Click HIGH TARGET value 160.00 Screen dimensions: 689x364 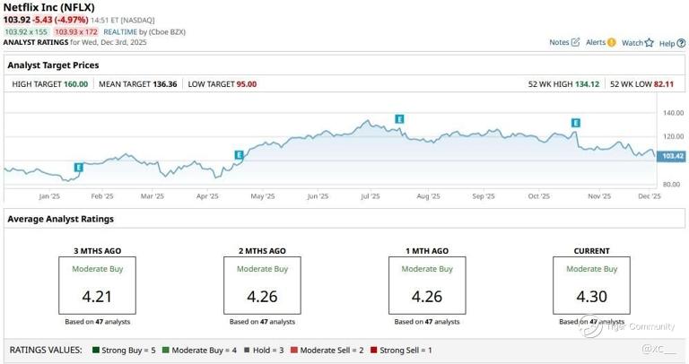pyautogui.click(x=75, y=84)
